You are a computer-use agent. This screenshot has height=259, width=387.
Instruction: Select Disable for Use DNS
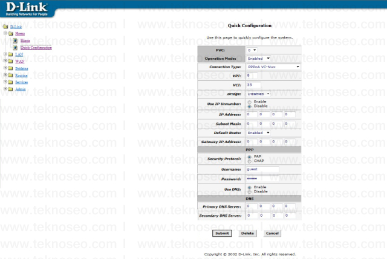250,192
